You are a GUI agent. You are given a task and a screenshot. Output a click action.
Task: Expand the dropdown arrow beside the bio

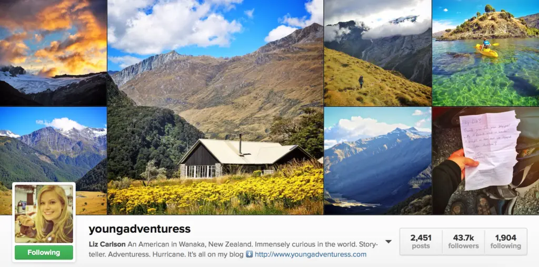pyautogui.click(x=388, y=242)
